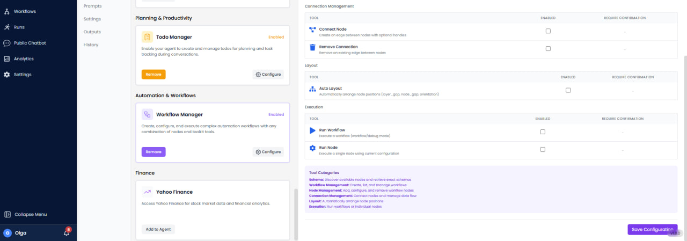
Task: Click the Yahoo Finance card title
Action: click(174, 192)
